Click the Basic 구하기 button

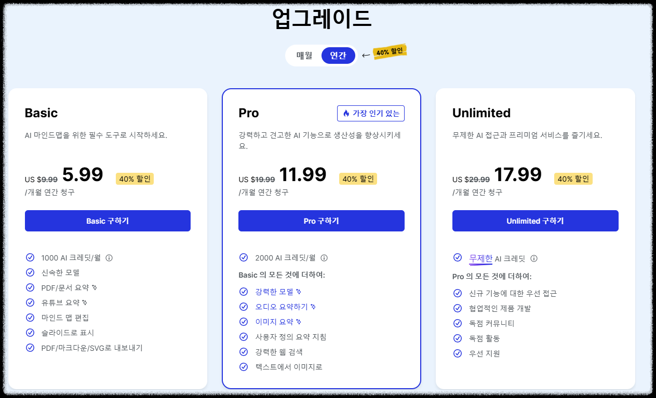(108, 221)
